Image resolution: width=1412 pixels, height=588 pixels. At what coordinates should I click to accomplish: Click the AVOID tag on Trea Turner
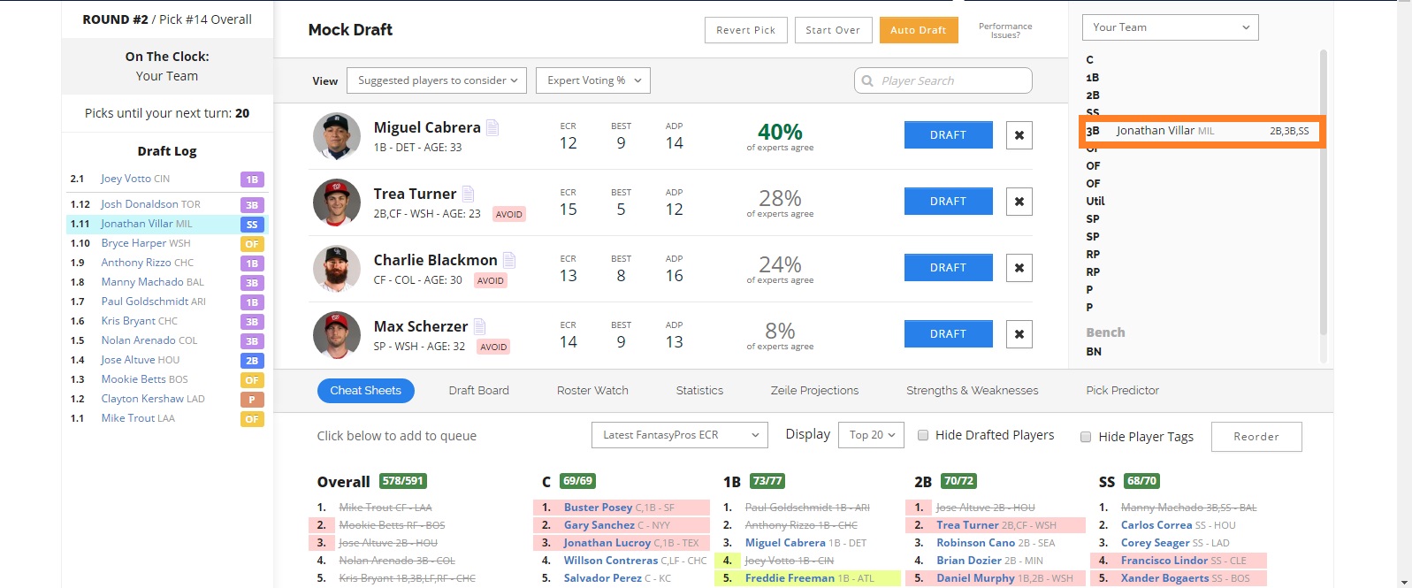tap(509, 214)
